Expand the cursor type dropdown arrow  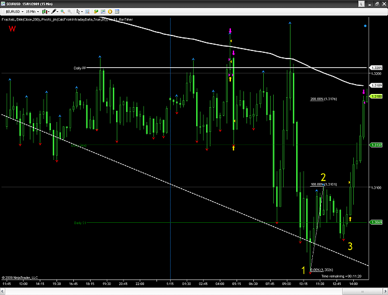pyautogui.click(x=82, y=12)
